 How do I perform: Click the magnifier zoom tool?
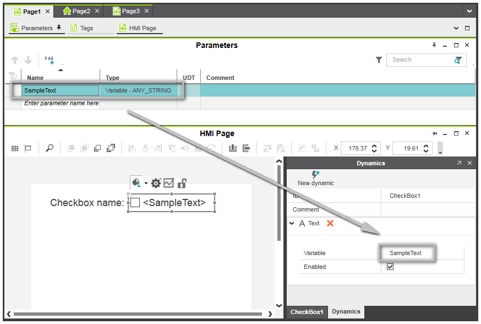[x=50, y=148]
